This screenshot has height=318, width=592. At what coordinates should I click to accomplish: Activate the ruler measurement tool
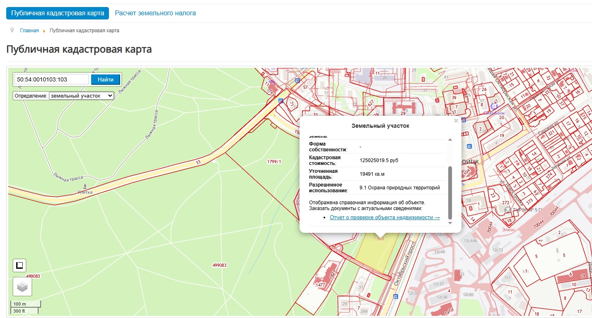pos(19,265)
